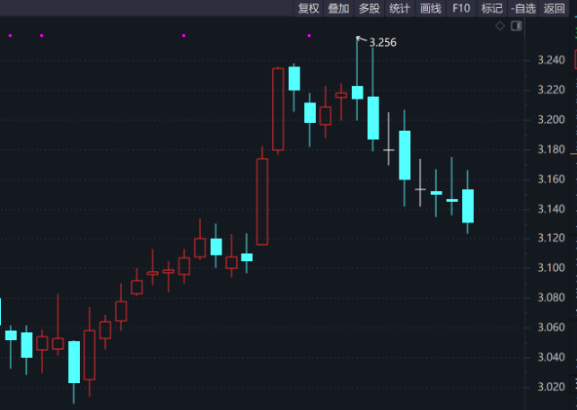
Task: Click the diamond icon above the chart
Action: click(500, 26)
